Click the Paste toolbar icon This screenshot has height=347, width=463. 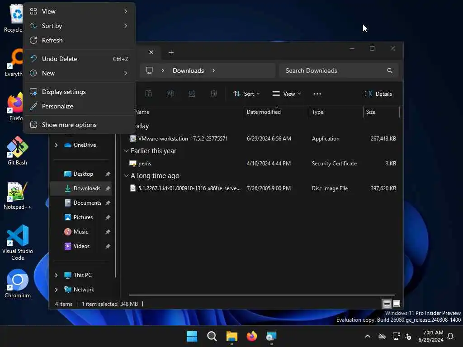click(148, 94)
